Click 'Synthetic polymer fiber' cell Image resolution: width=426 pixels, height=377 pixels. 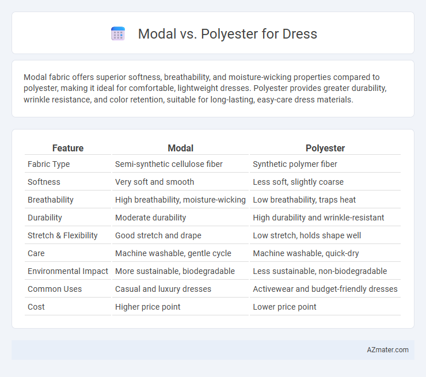pos(295,164)
